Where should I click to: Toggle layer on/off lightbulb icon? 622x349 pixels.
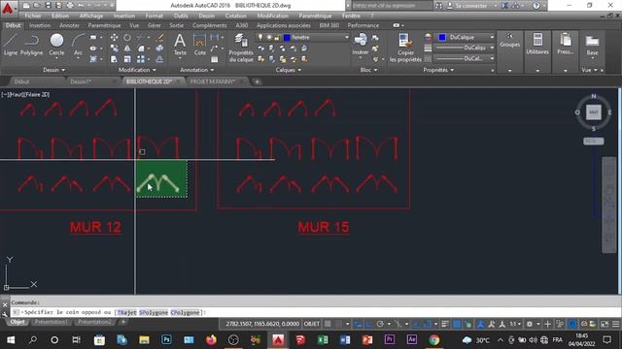260,37
